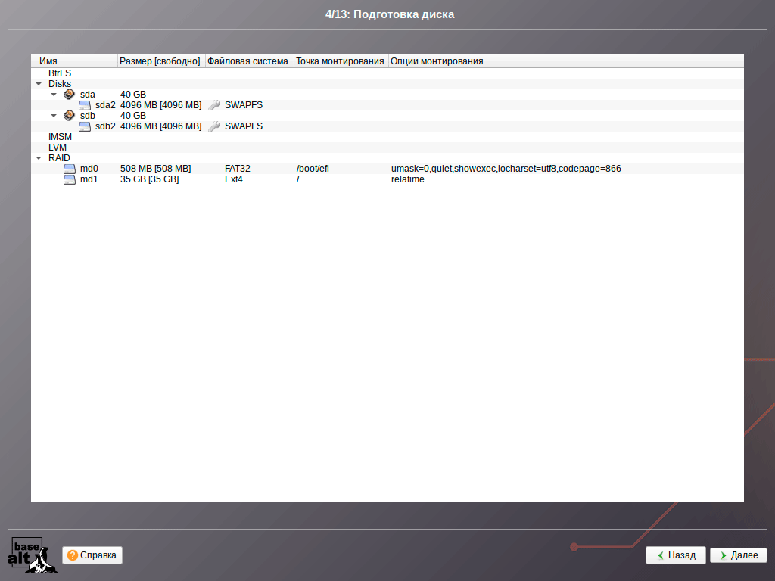The height and width of the screenshot is (581, 775).
Task: Click the sda hard disk icon
Action: pos(69,95)
